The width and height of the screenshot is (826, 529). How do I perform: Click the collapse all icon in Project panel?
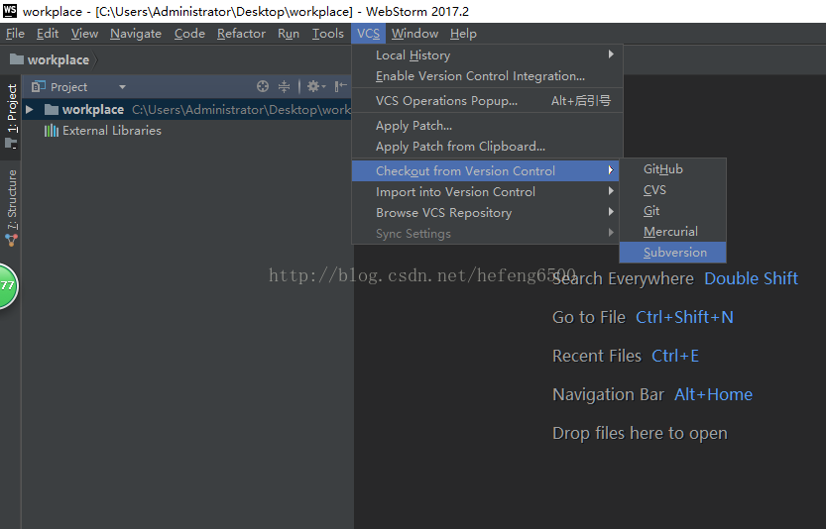pos(284,86)
